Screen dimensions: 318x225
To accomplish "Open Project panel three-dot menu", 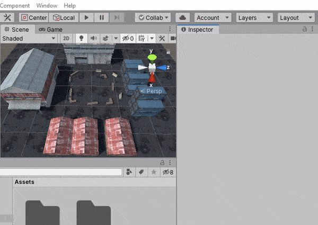I will coord(170,163).
